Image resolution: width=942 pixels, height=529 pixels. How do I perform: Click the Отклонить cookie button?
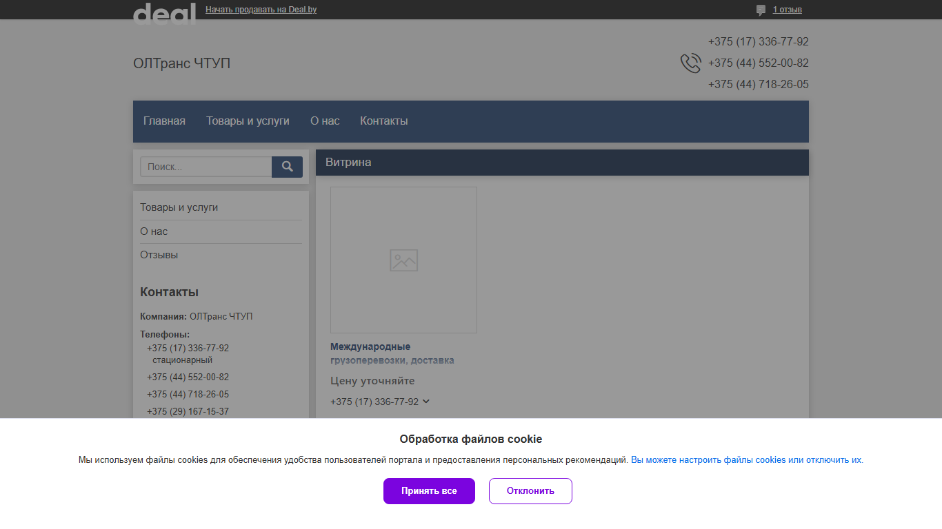[530, 491]
